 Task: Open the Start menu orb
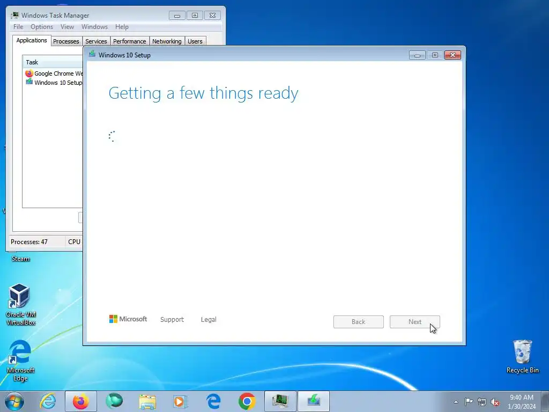point(14,401)
